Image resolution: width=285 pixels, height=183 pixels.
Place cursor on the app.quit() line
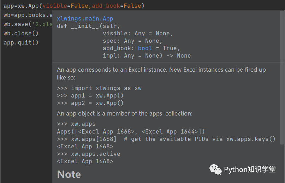(x=21, y=42)
